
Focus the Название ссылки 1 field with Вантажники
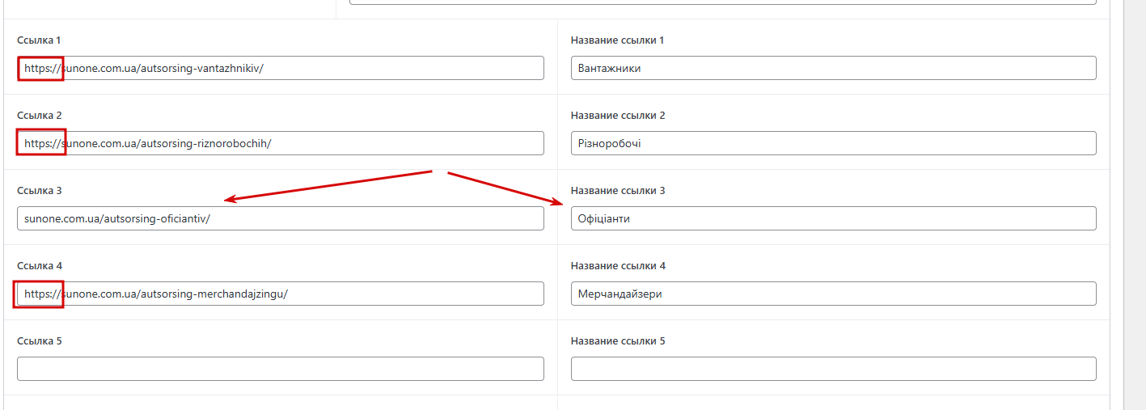(834, 68)
